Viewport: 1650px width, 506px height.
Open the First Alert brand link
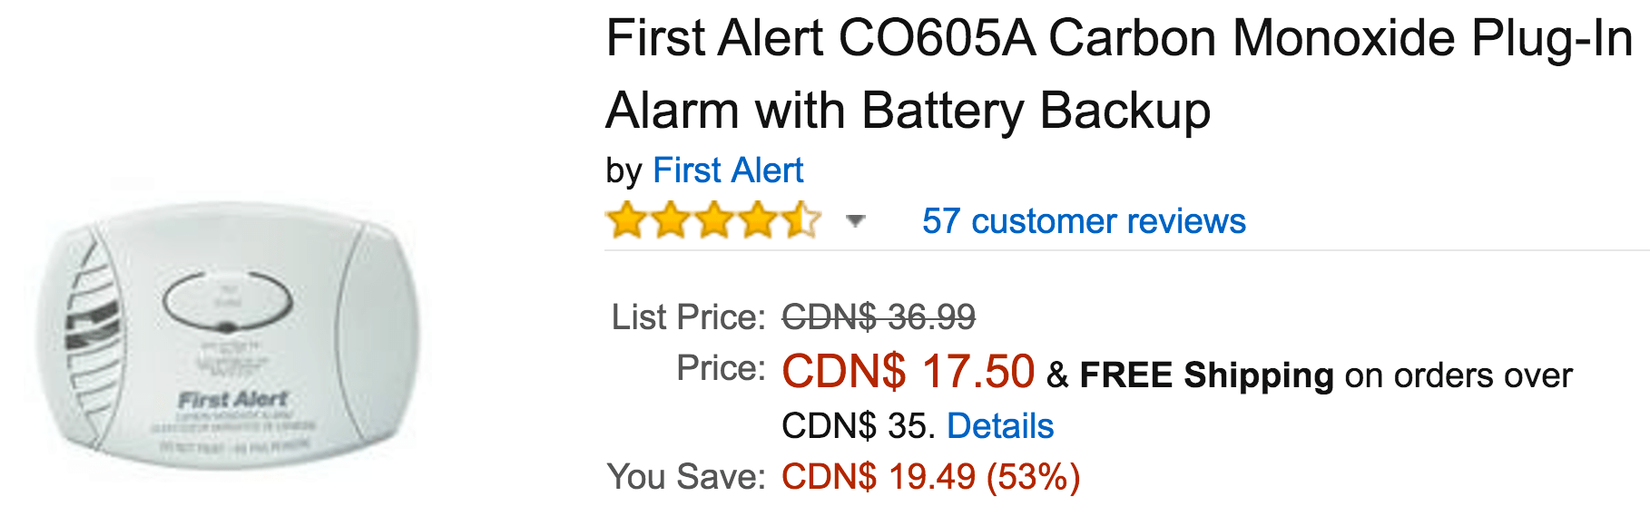point(728,170)
